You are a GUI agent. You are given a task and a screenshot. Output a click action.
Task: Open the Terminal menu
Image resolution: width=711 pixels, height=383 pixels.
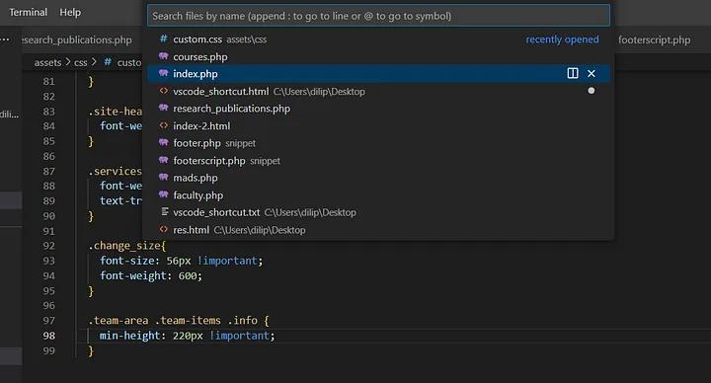28,12
